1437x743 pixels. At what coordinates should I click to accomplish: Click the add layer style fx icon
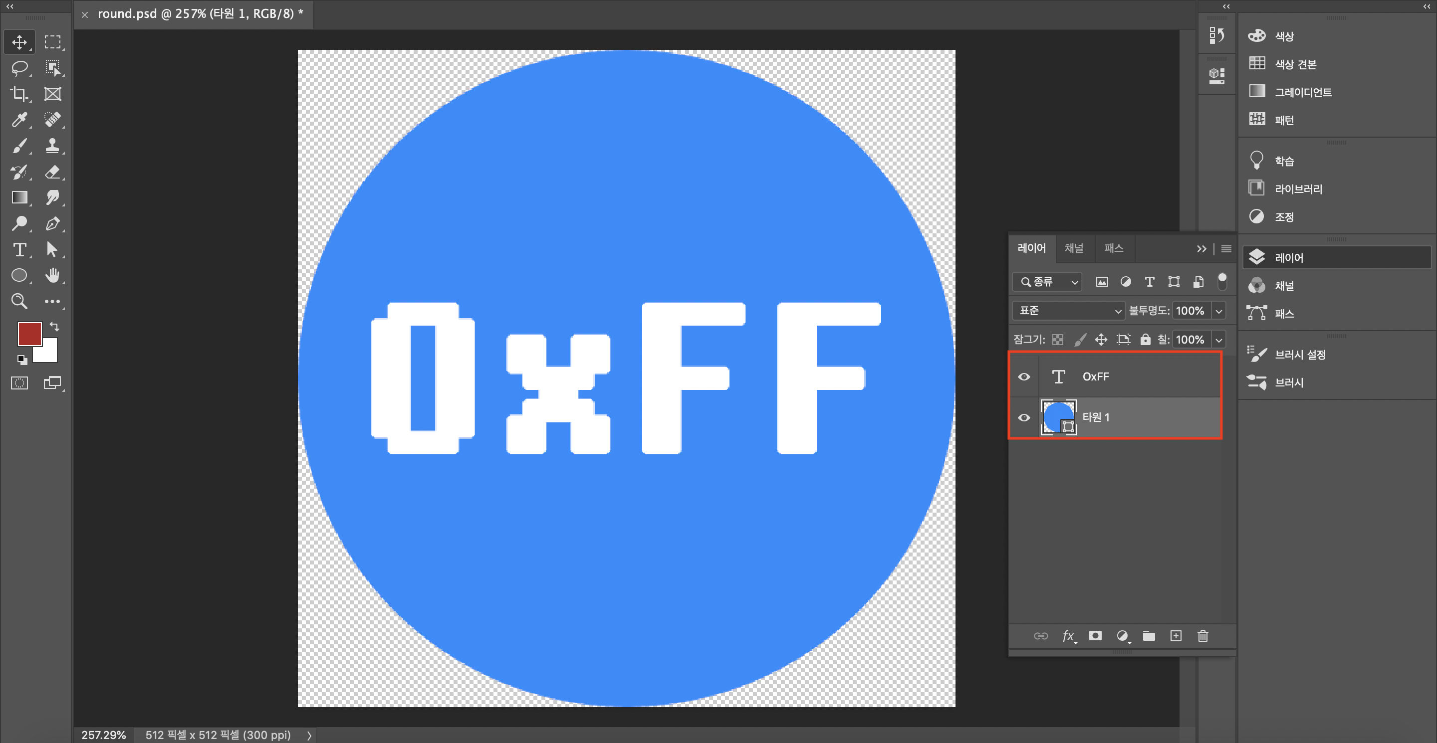point(1068,636)
